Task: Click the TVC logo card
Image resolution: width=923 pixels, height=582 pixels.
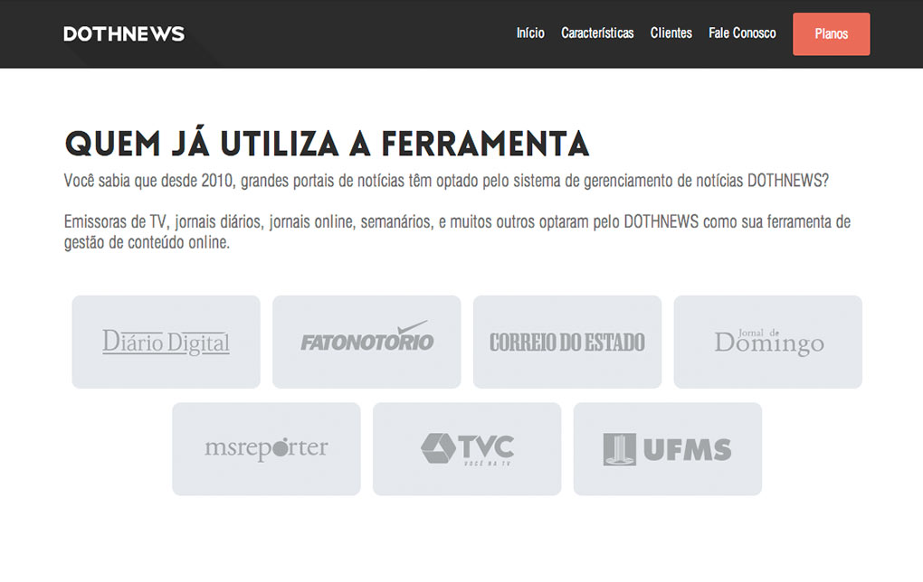Action: point(467,448)
